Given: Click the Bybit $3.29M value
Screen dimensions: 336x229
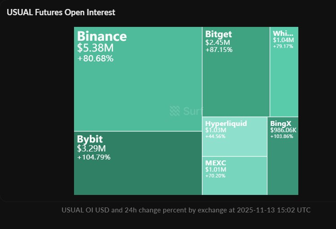Looking at the screenshot, I should tap(92, 148).
